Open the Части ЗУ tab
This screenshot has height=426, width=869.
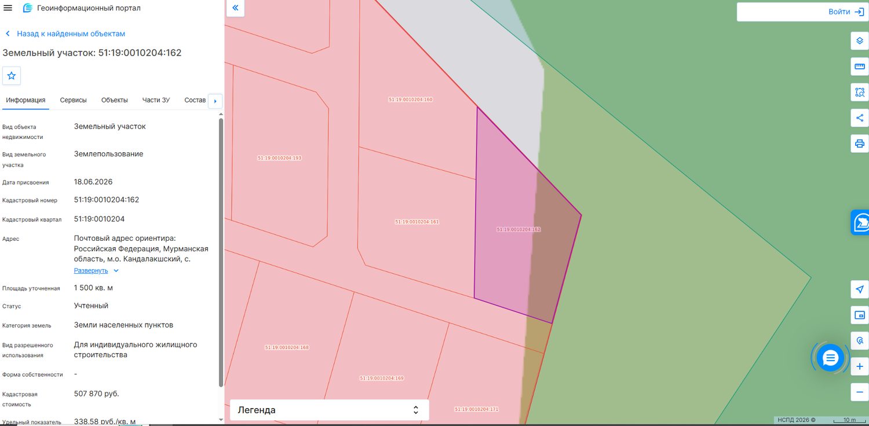click(x=156, y=100)
